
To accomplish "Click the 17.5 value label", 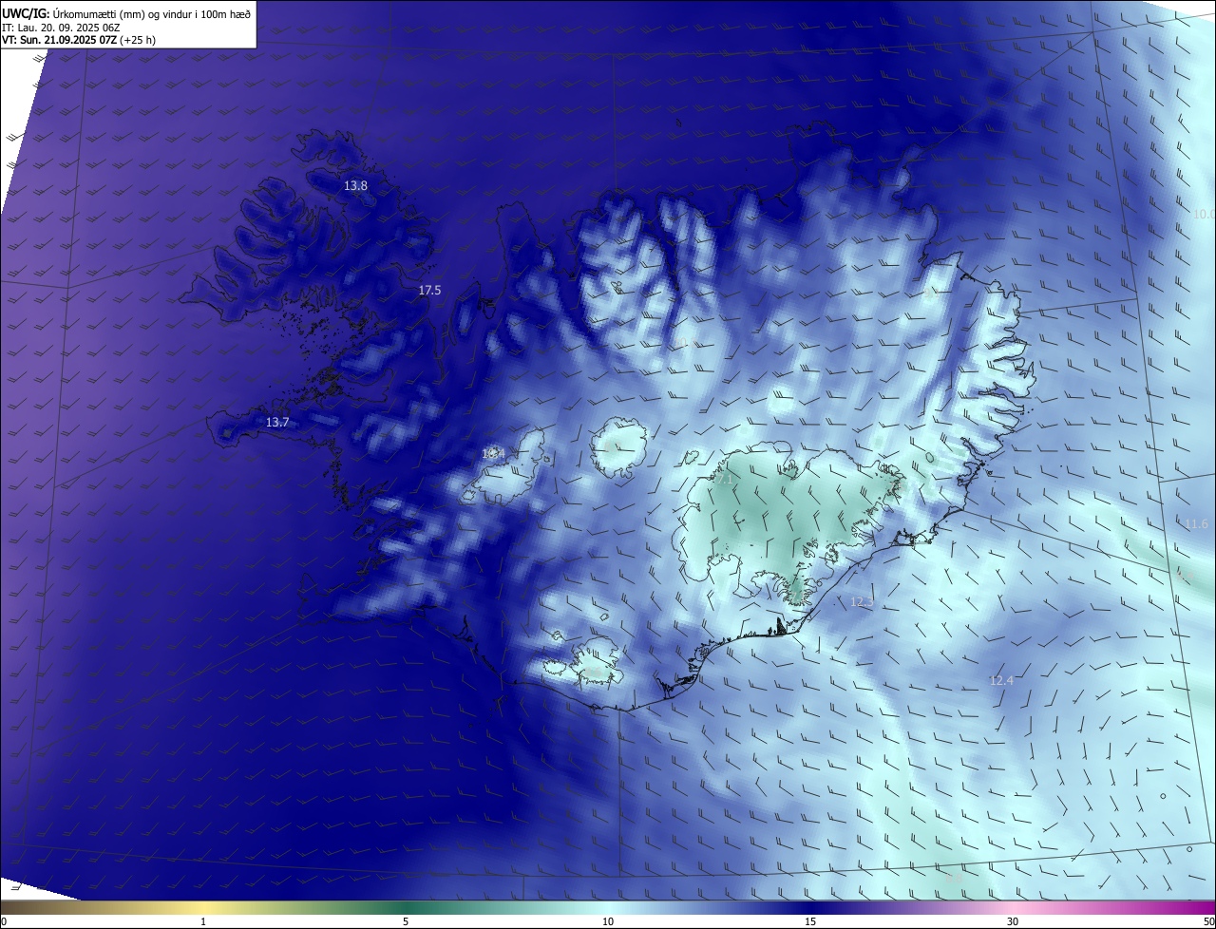I will [429, 291].
